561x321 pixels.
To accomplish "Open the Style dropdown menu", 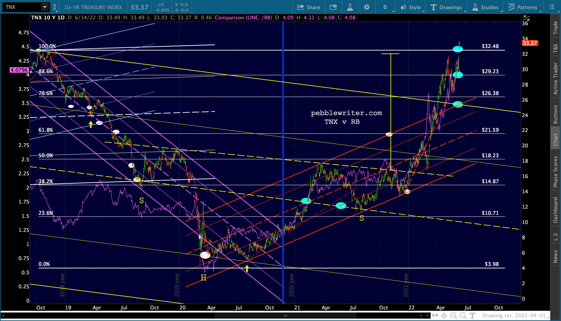I will (x=411, y=7).
